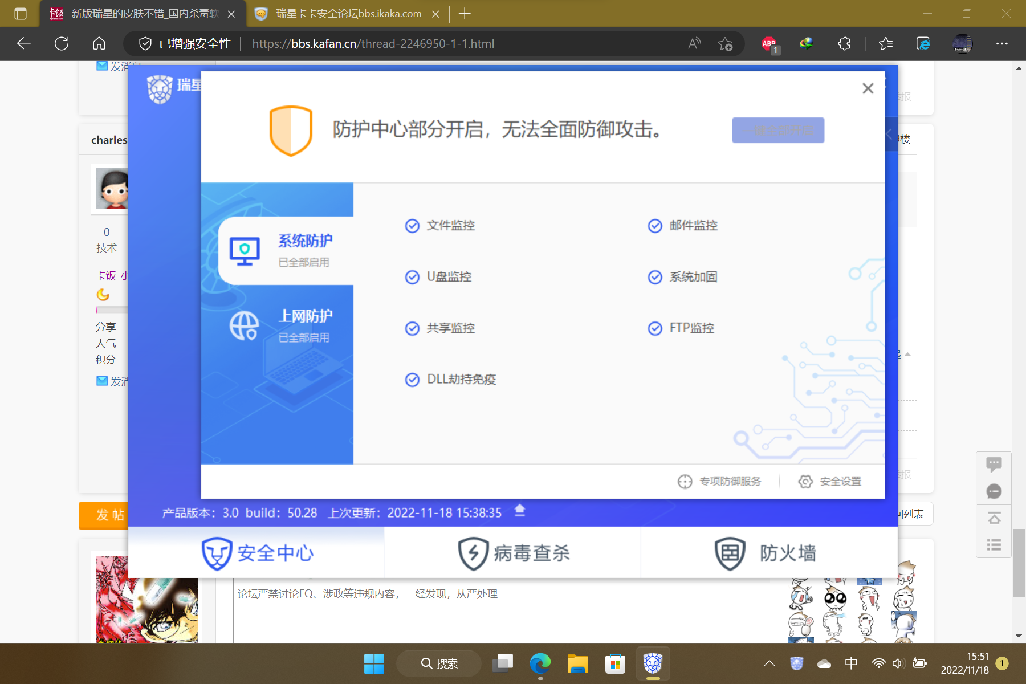
Task: Open the Windows Start menu
Action: point(374,663)
